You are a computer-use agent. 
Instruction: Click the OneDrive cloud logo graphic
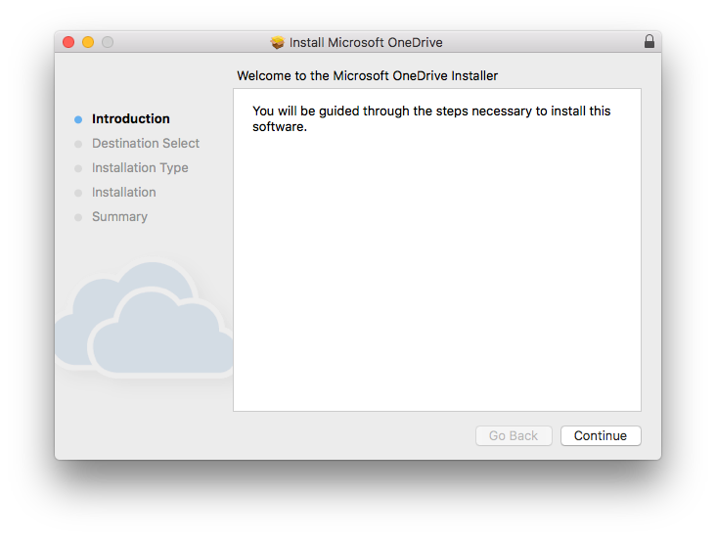144,319
